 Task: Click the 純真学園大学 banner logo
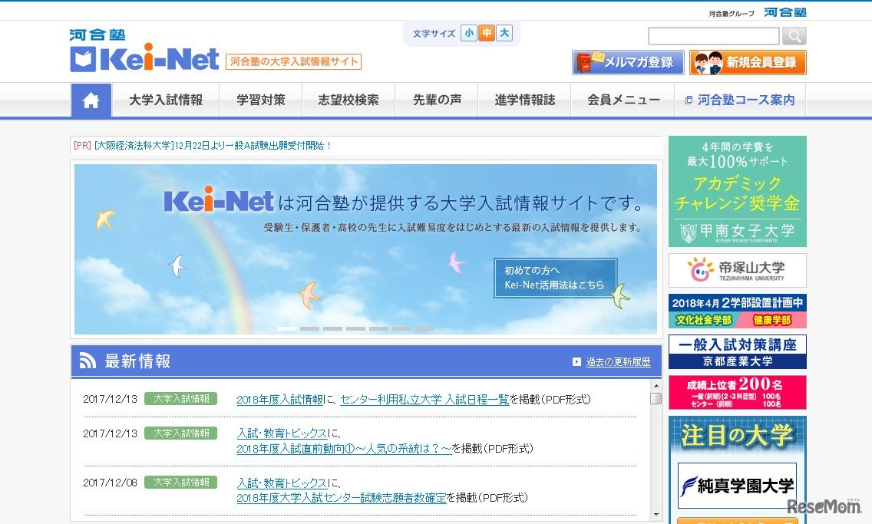(x=737, y=486)
